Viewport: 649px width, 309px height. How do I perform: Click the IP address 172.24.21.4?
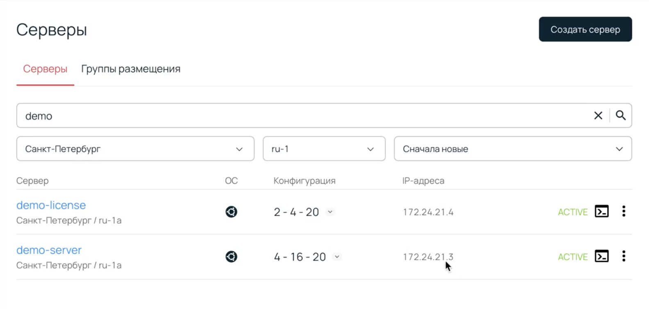click(x=428, y=212)
